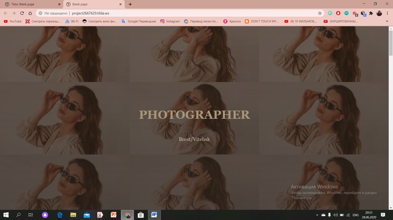The image size is (393, 220).
Task: Close the 'Tilda: Blank page' tab
Action: [59, 4]
